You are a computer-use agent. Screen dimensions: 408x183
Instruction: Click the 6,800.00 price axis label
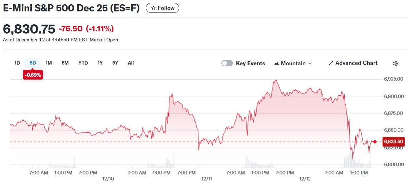coord(394,164)
